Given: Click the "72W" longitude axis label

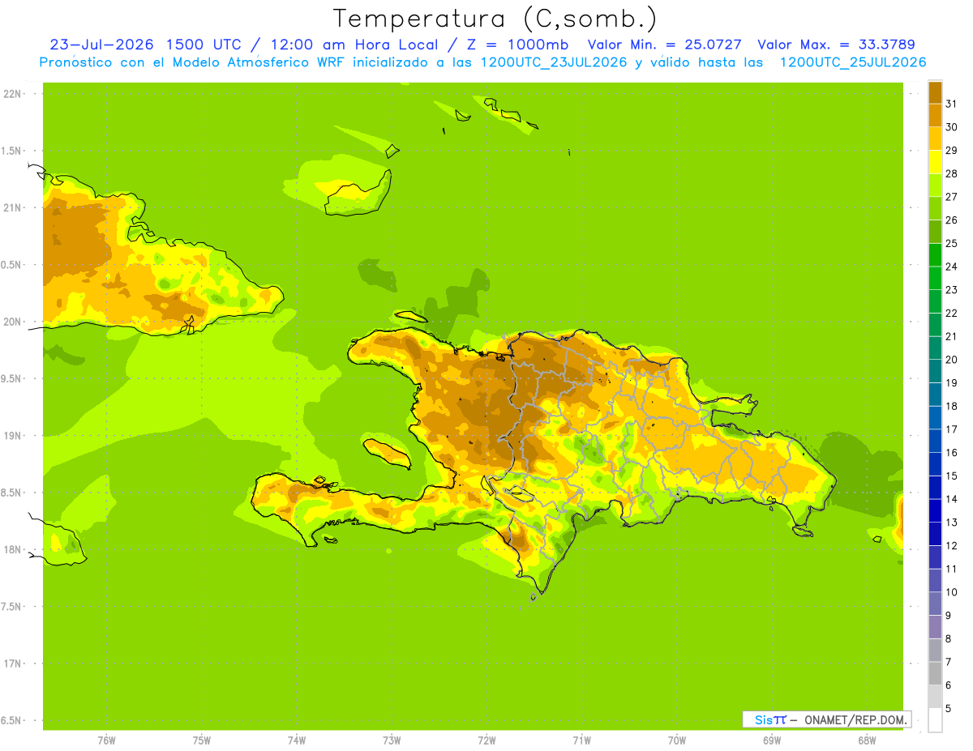Looking at the screenshot, I should [x=486, y=740].
